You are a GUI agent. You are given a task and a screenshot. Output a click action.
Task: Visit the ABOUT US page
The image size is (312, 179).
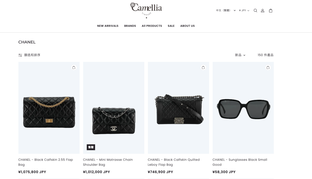click(187, 26)
